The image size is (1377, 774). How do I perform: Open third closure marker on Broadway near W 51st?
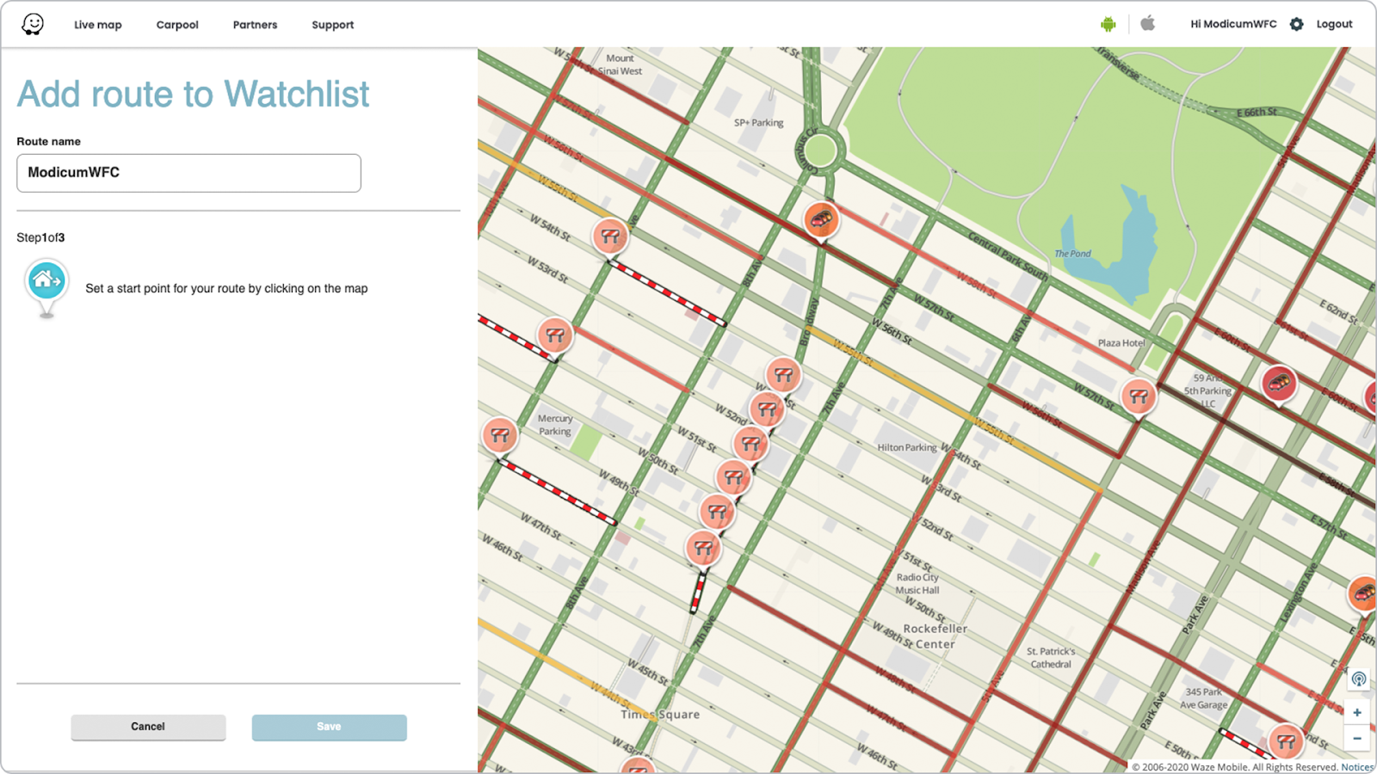click(x=750, y=444)
